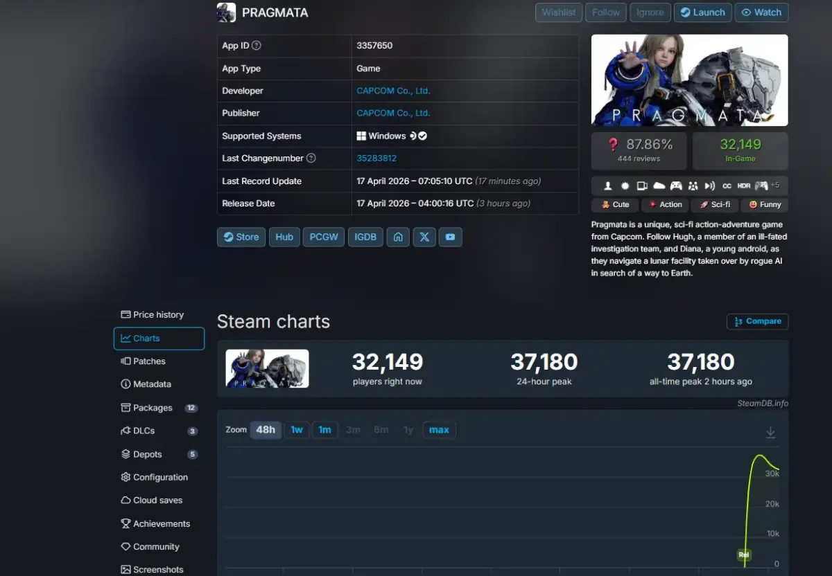Select the Charts sidebar tab
This screenshot has height=576, width=832.
(159, 339)
